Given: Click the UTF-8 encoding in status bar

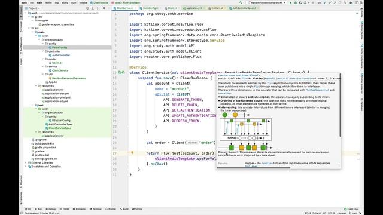Looking at the screenshot, I should 332,213.
